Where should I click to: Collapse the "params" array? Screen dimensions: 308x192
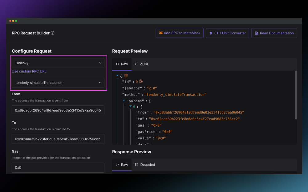point(124,100)
